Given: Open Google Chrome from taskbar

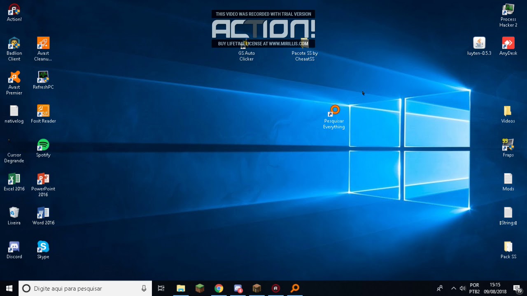Looking at the screenshot, I should tap(219, 288).
